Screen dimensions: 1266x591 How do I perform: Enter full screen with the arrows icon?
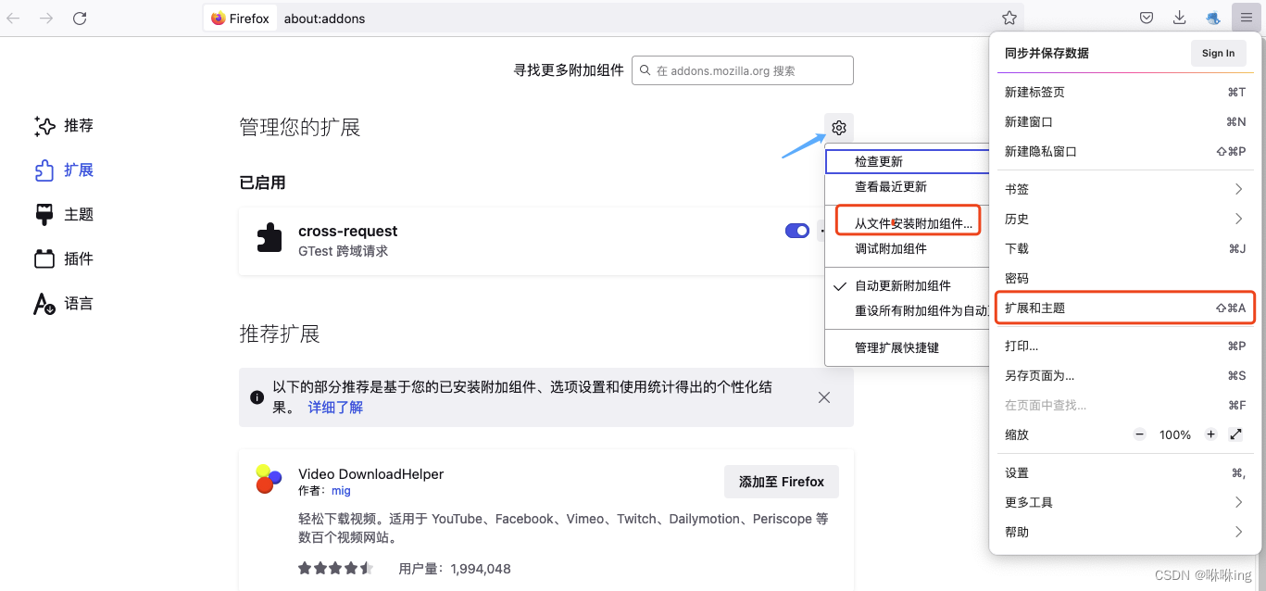click(1235, 434)
